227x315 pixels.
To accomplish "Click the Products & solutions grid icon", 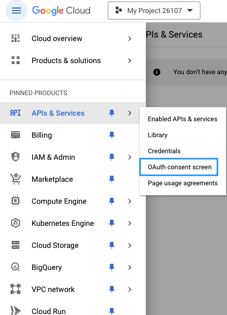I will point(16,60).
